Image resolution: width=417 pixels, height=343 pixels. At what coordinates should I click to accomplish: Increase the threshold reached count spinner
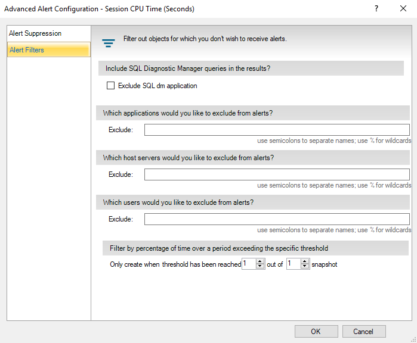pyautogui.click(x=260, y=261)
